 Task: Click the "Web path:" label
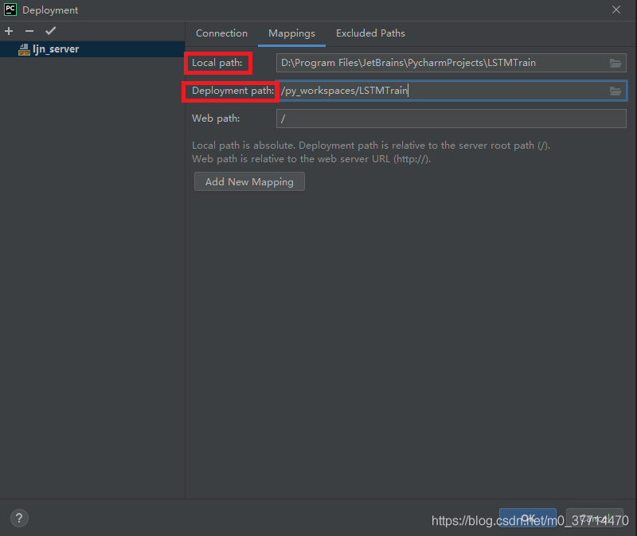216,118
